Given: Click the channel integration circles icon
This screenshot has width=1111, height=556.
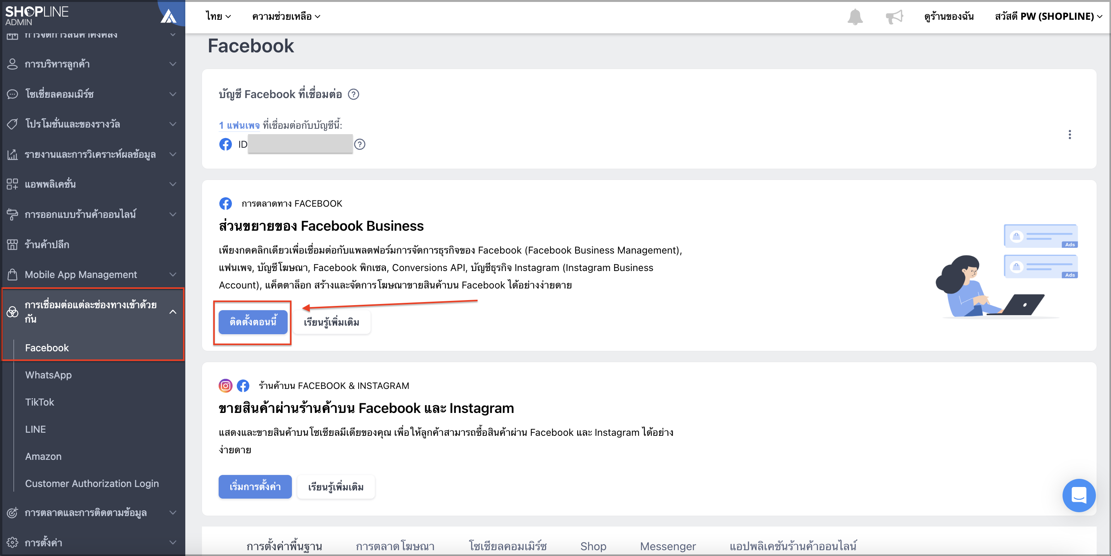Looking at the screenshot, I should (12, 311).
